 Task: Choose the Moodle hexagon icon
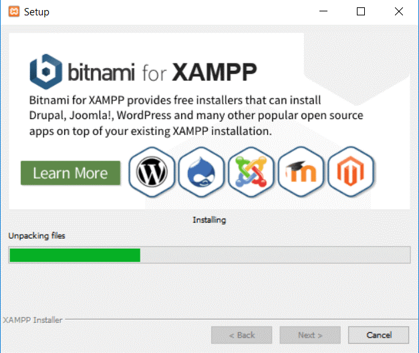[x=301, y=172]
